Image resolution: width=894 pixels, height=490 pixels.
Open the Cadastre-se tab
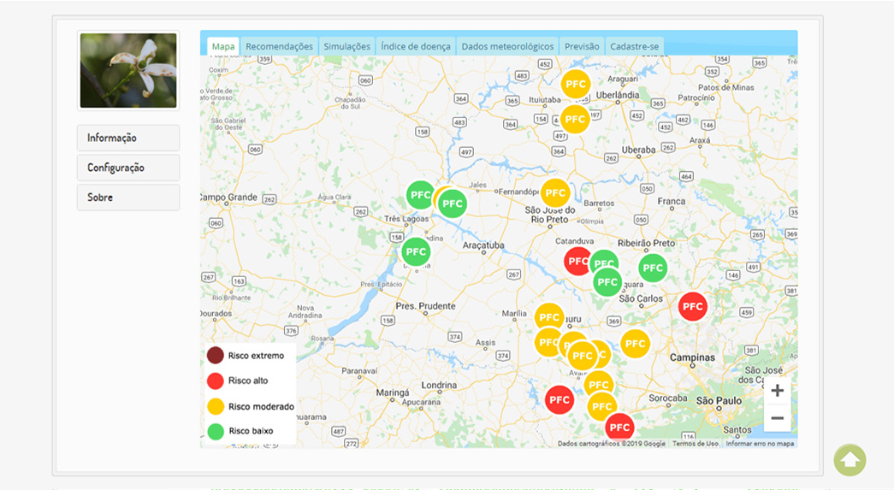(634, 47)
